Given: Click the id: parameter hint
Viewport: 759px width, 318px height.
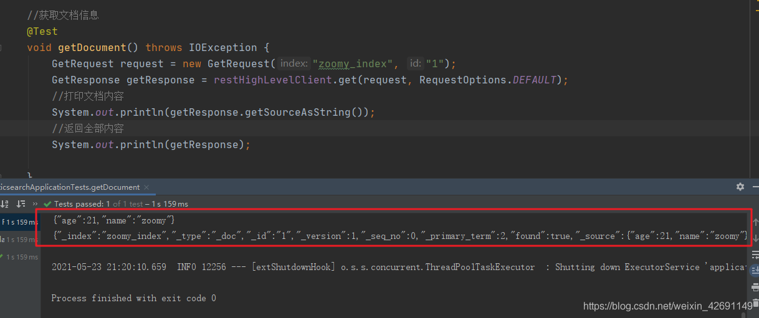Looking at the screenshot, I should [415, 63].
